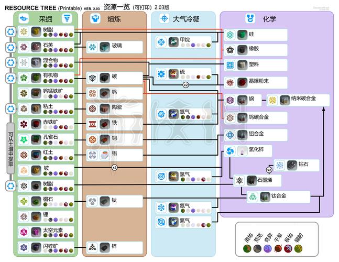
Task: Click the 钛 symbol icon
Action: (93, 201)
